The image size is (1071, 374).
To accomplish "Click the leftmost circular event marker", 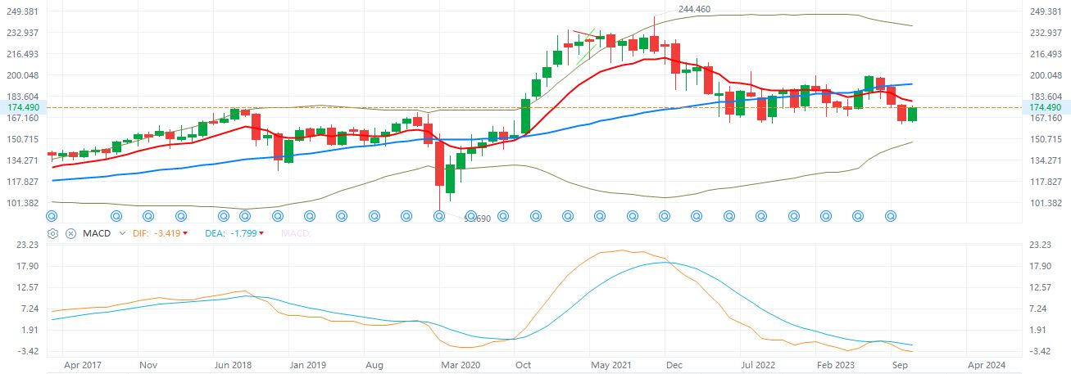I will (x=52, y=216).
